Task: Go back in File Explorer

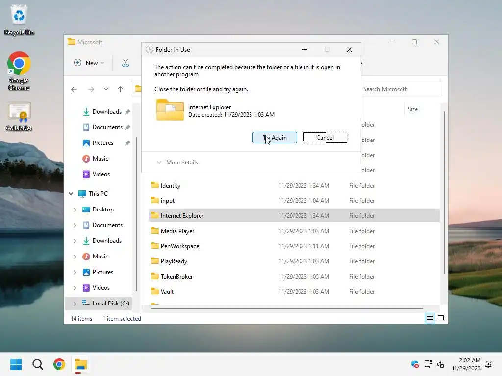Action: click(74, 89)
